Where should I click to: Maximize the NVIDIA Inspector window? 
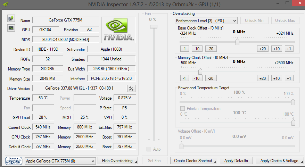[287, 3]
